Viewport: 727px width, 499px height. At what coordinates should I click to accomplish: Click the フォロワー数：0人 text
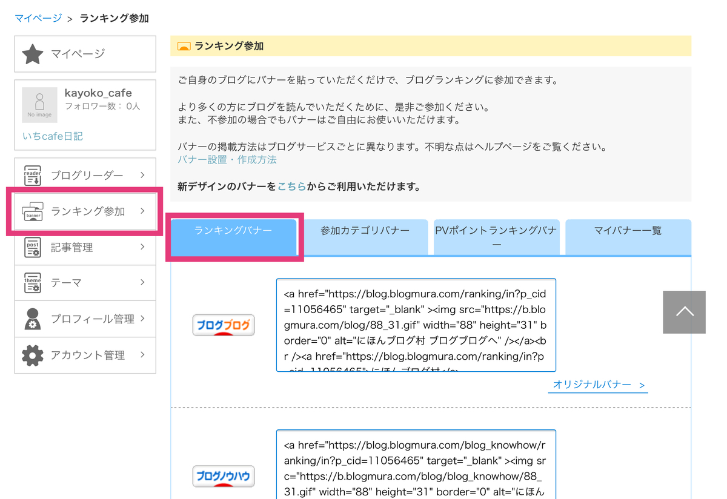tap(102, 106)
